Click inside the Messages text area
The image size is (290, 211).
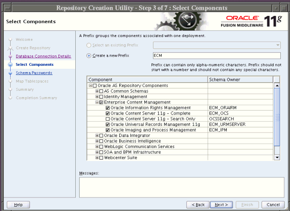(x=181, y=187)
